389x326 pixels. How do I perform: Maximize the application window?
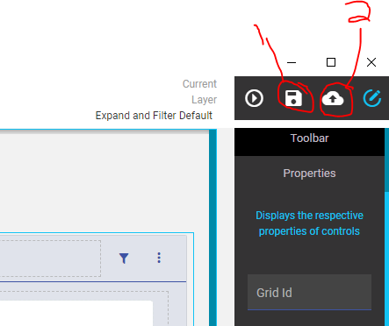[x=331, y=62]
